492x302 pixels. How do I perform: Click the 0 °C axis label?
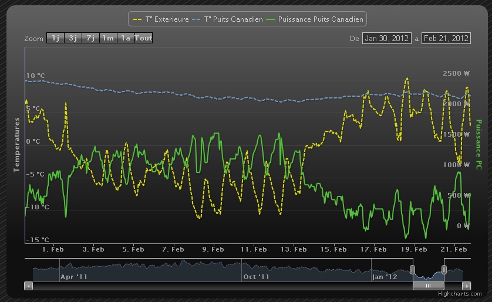[33, 141]
